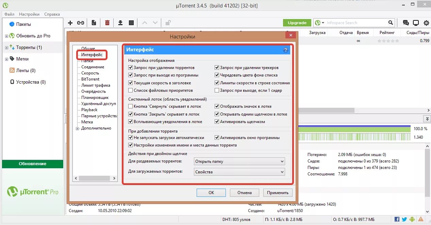Screen dimensions: 431x225
Task: Click the warning triangle icon in status bar
Action: pos(421,219)
